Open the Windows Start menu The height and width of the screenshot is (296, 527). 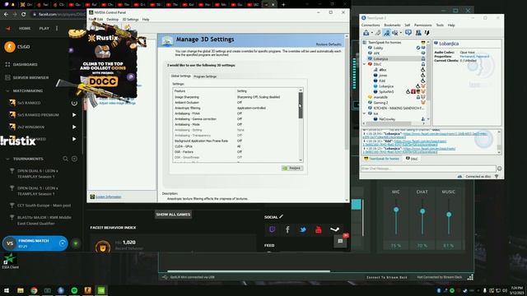[x=7, y=290]
